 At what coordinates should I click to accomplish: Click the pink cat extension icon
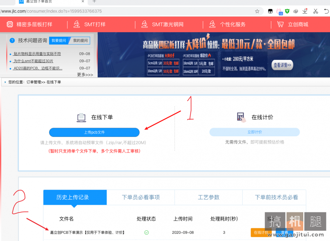coord(279,11)
